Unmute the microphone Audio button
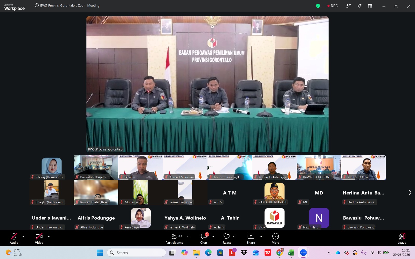This screenshot has height=259, width=415. coord(14,239)
